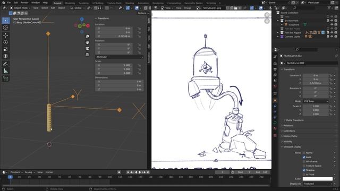Open the Object properties tab icon
Screen dimensions: 340x191
(x=275, y=100)
